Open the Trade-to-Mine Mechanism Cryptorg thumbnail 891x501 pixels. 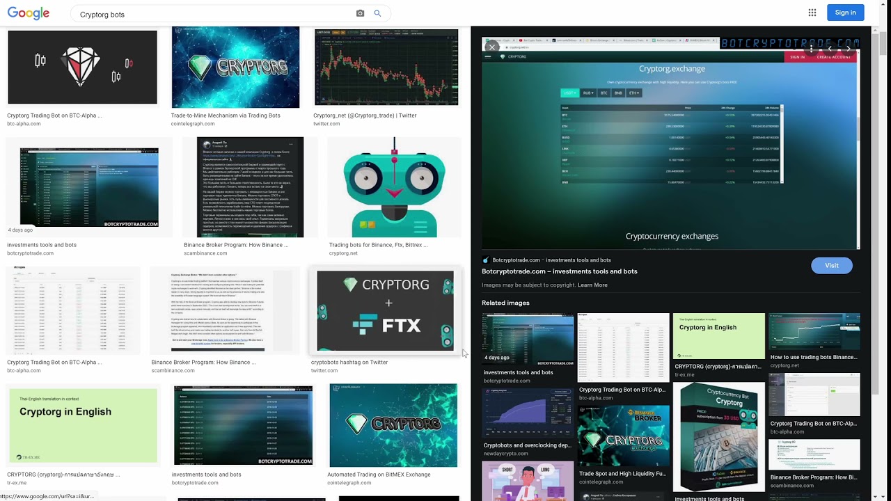click(235, 67)
